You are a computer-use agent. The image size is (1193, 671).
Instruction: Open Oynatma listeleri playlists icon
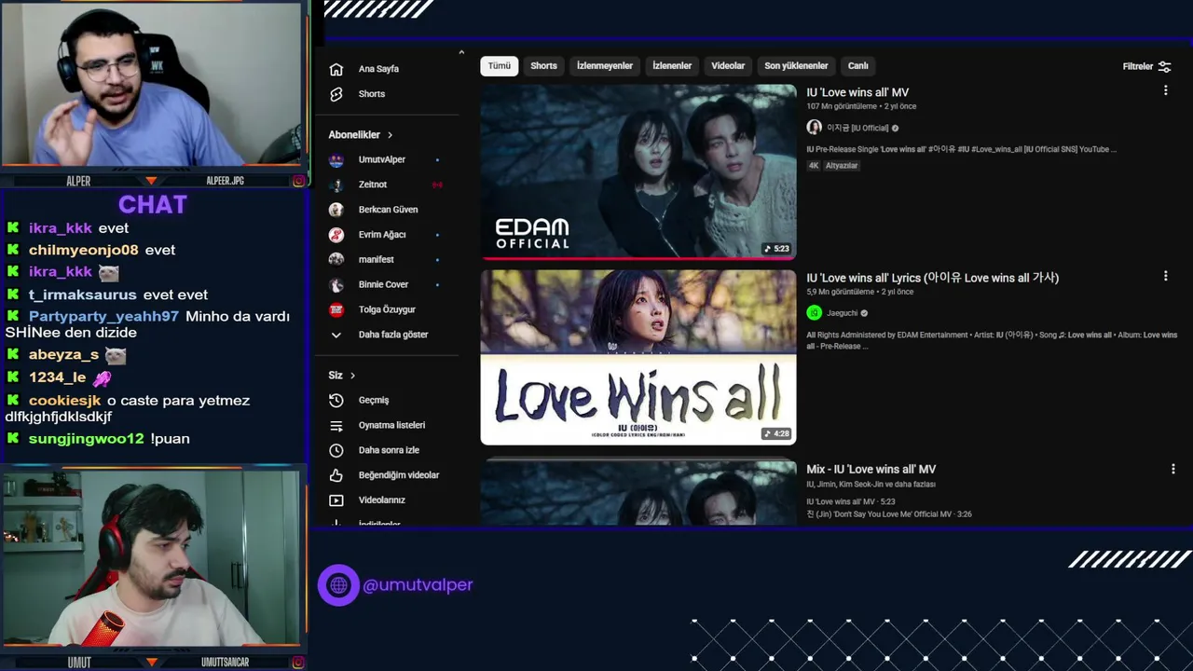pos(336,426)
